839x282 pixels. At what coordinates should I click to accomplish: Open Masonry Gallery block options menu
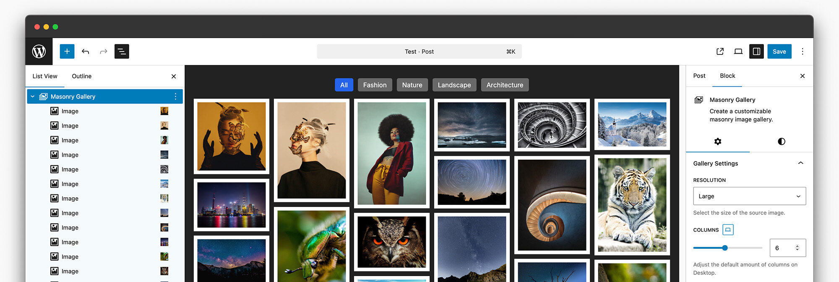175,97
